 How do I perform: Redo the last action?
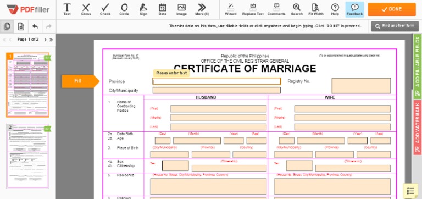[x=49, y=26]
